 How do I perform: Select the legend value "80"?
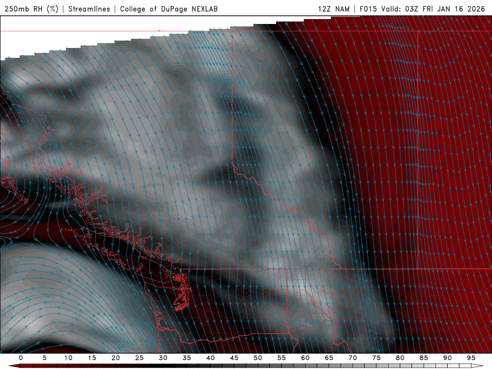400,358
